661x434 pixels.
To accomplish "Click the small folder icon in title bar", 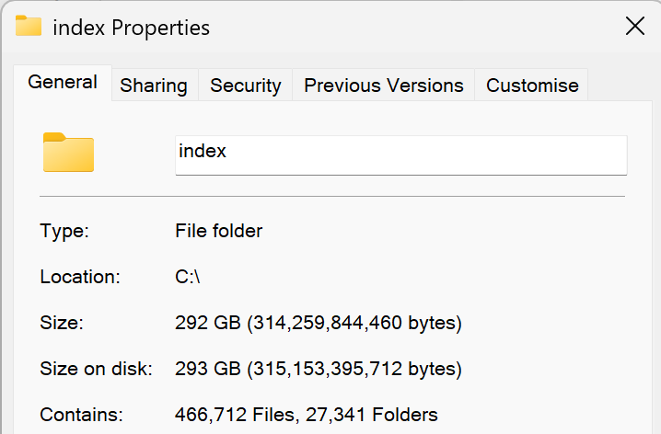I will click(x=29, y=26).
